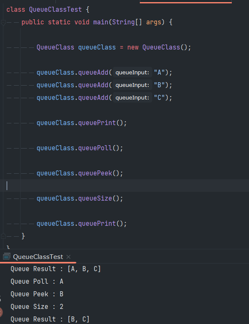This screenshot has height=324, width=249.
Task: Click the queueSize() call
Action: pos(99,199)
